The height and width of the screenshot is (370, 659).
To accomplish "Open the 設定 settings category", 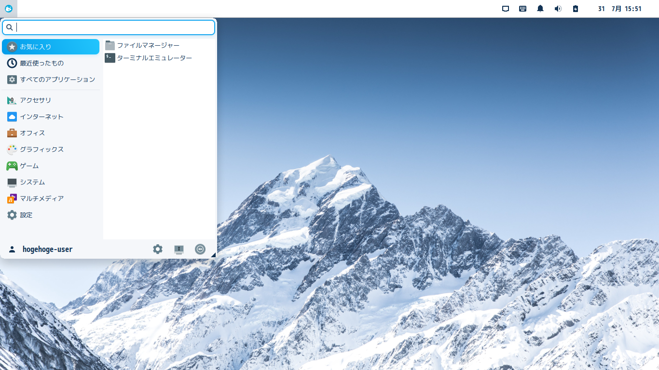I will [x=51, y=215].
